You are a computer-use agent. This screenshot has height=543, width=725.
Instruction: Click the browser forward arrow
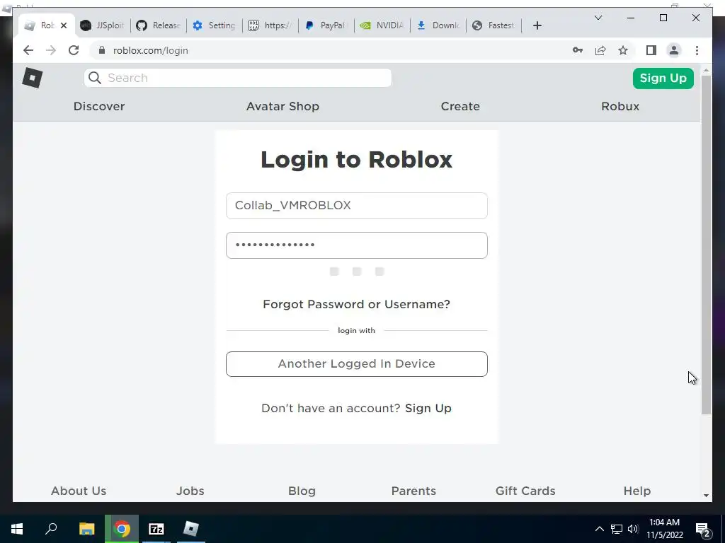coord(51,50)
